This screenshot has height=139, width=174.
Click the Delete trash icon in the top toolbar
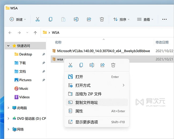(x=102, y=19)
